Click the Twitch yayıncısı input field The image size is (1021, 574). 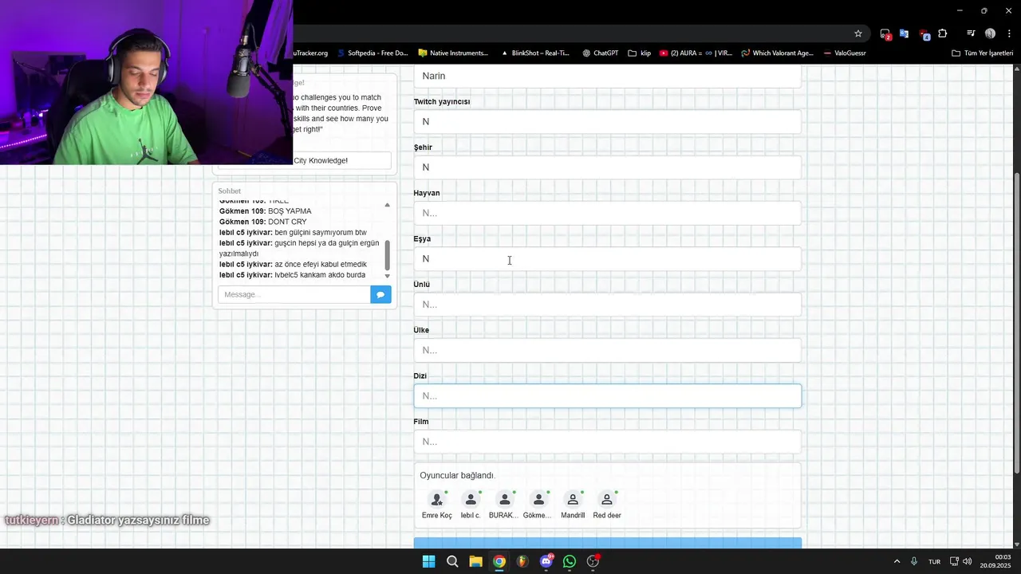607,121
